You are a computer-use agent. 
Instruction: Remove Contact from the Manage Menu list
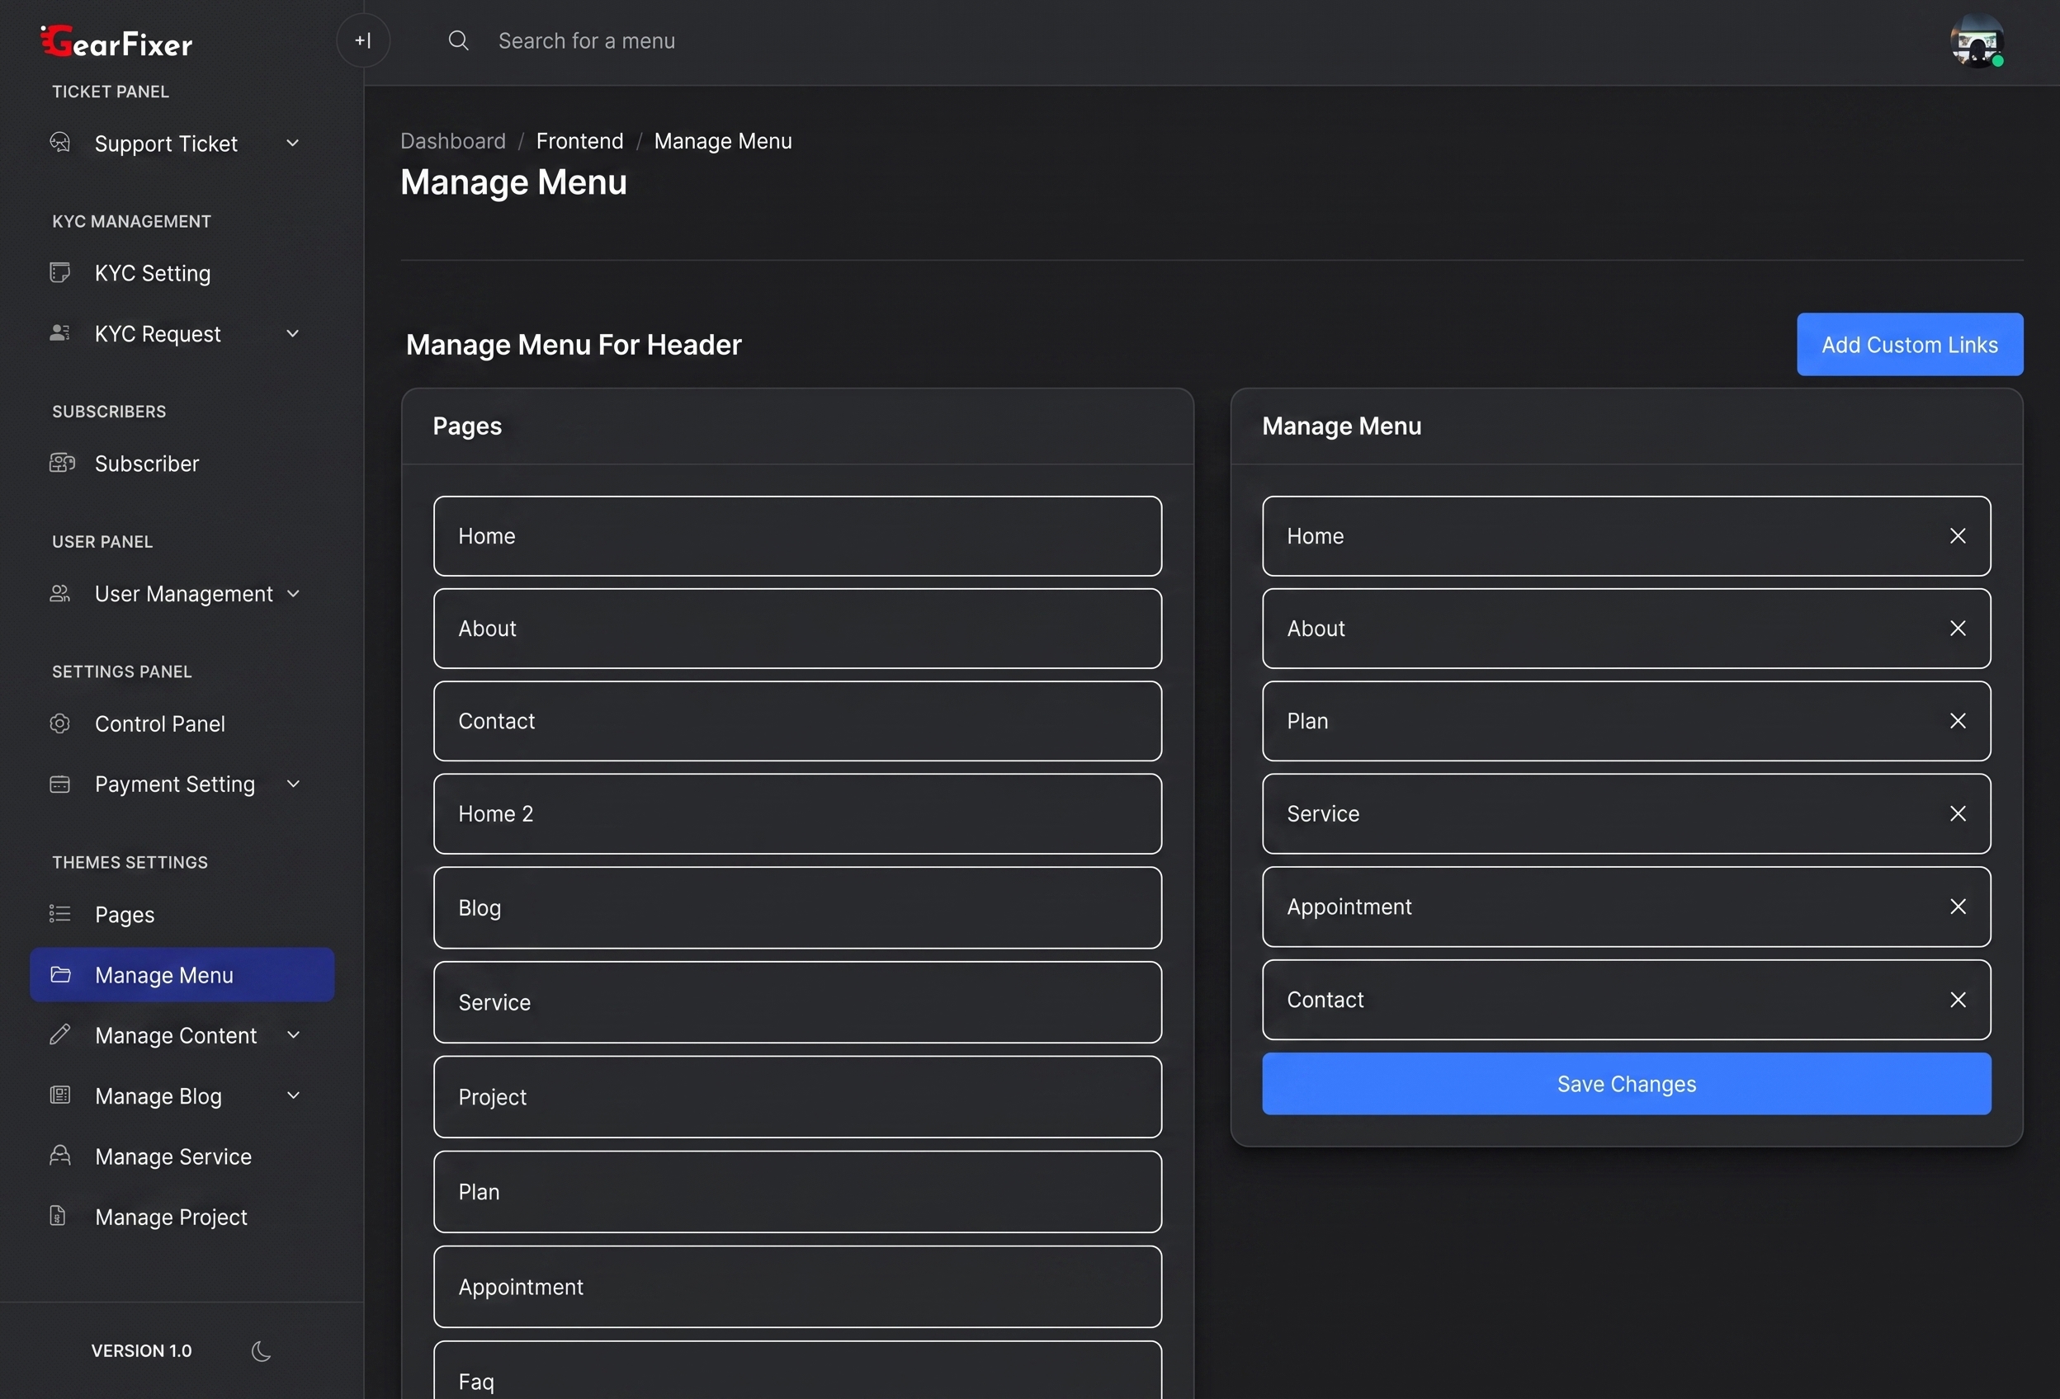(x=1957, y=1000)
